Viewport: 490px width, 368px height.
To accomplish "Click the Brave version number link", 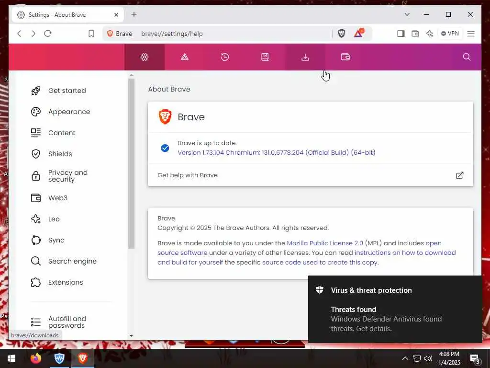I will point(277,153).
